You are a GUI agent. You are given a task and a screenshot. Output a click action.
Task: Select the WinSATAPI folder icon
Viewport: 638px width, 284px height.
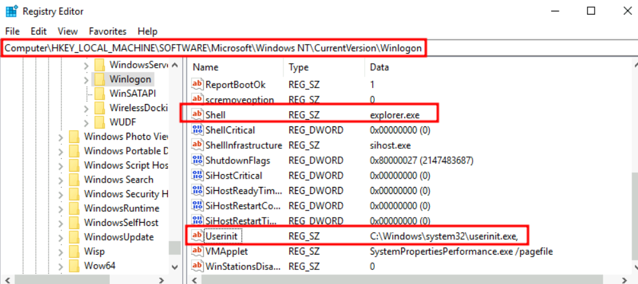coord(100,94)
